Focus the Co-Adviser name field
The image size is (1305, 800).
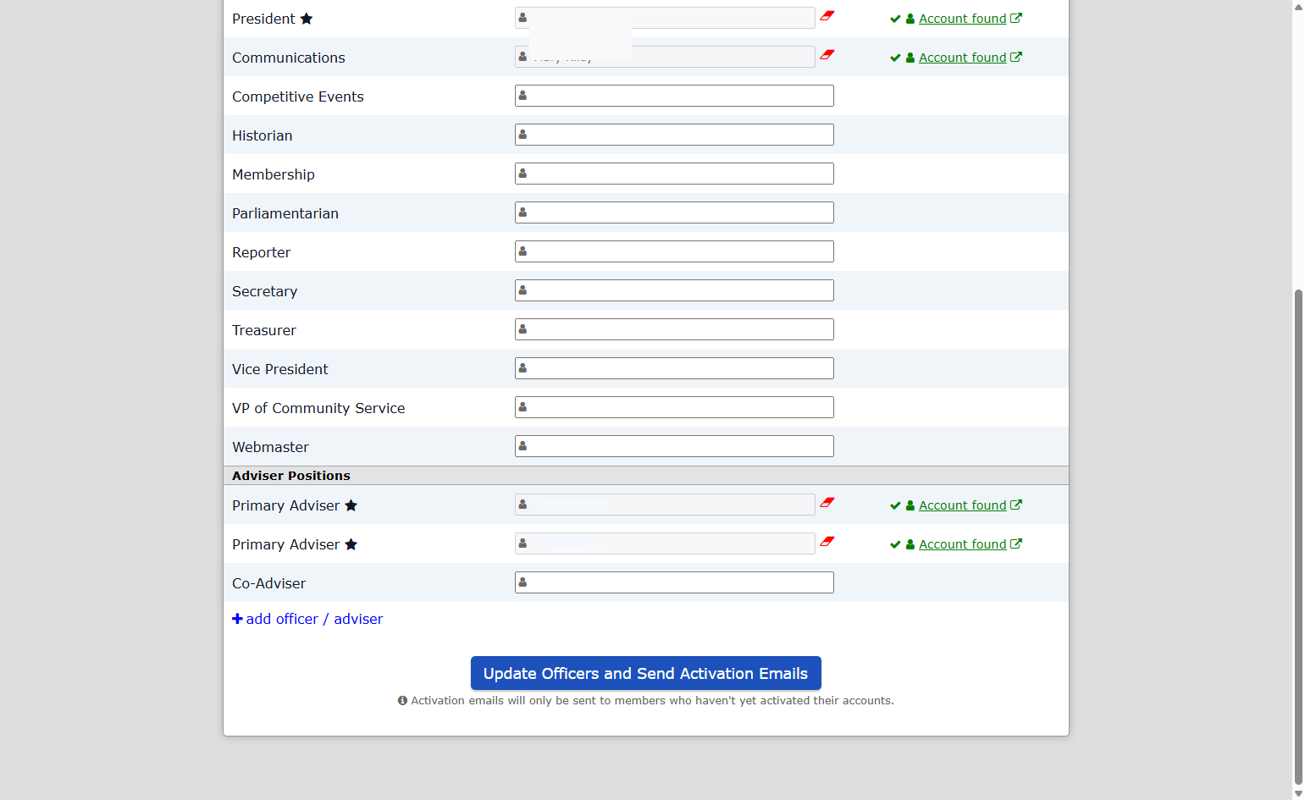coord(674,582)
